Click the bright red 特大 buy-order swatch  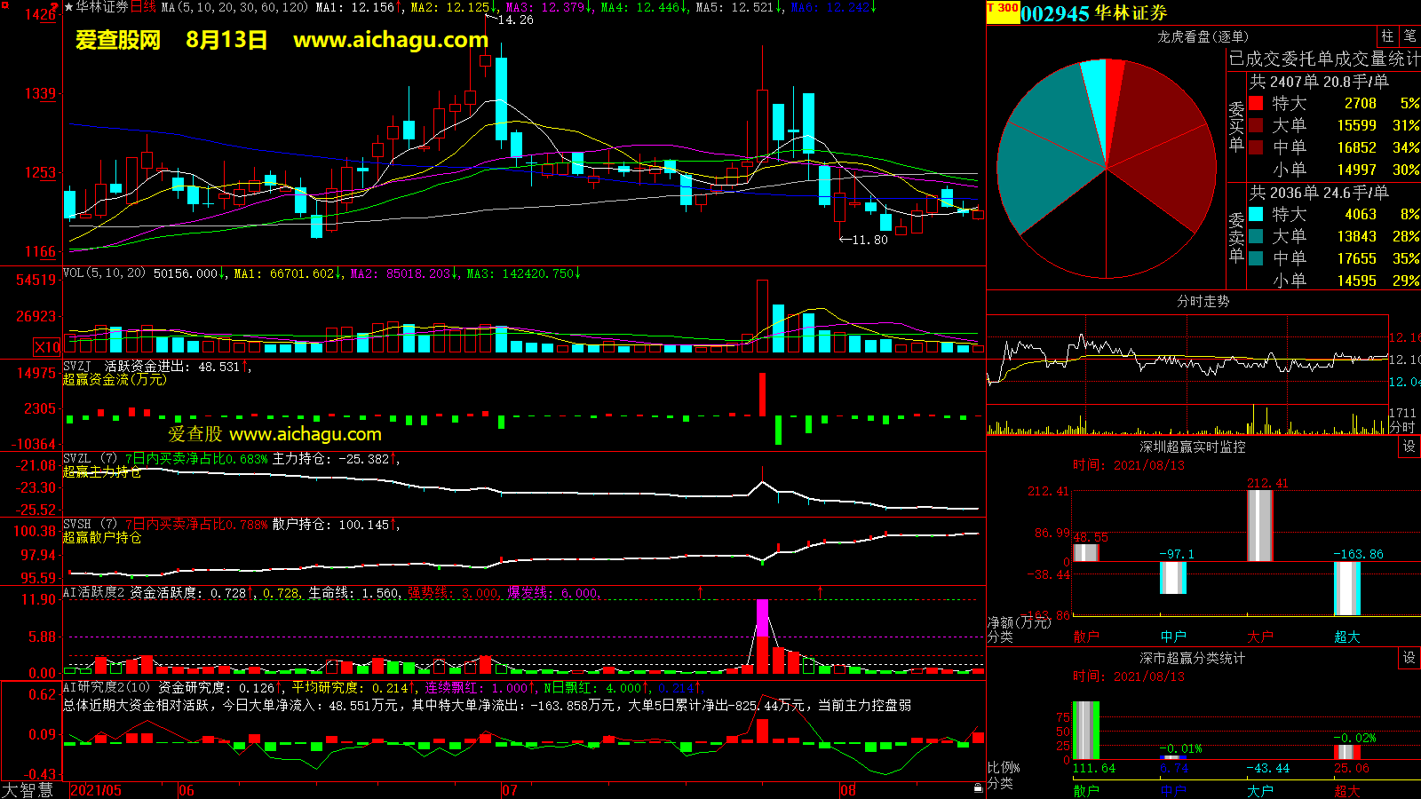point(1256,104)
